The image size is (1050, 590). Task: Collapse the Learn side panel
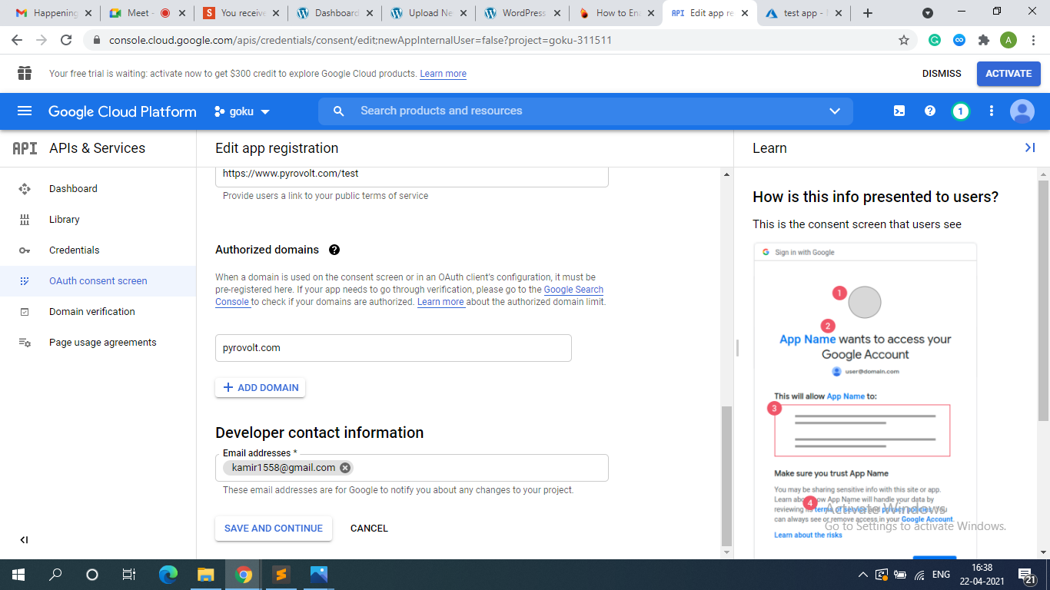pyautogui.click(x=1030, y=147)
